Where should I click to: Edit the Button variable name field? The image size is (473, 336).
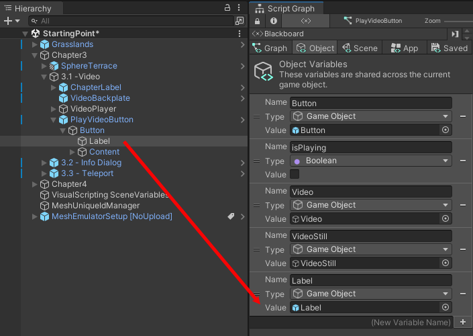pyautogui.click(x=371, y=103)
